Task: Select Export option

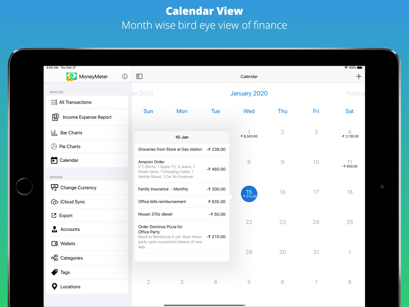Action: pos(87,216)
